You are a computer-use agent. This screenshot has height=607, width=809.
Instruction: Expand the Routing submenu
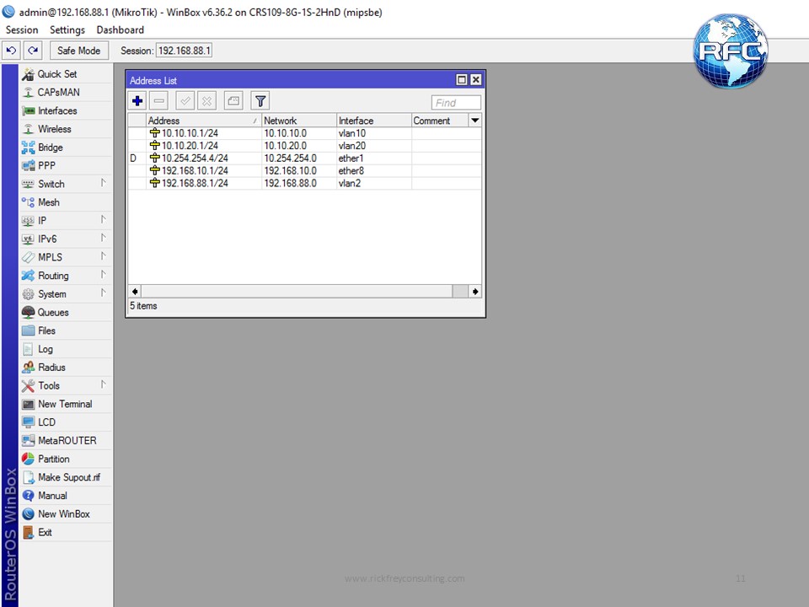[66, 276]
